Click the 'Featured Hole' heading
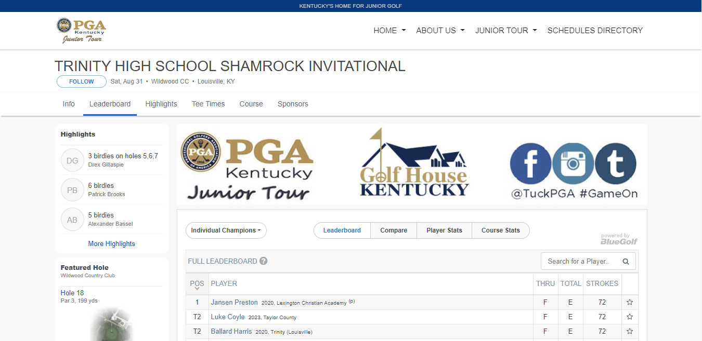This screenshot has height=341, width=702. (85, 268)
